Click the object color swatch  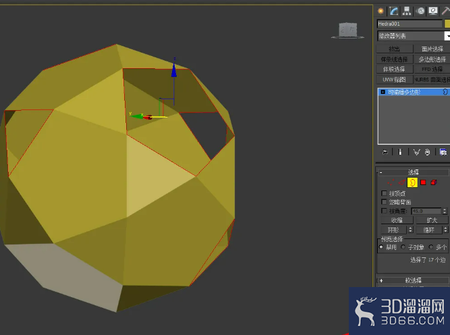click(x=447, y=24)
